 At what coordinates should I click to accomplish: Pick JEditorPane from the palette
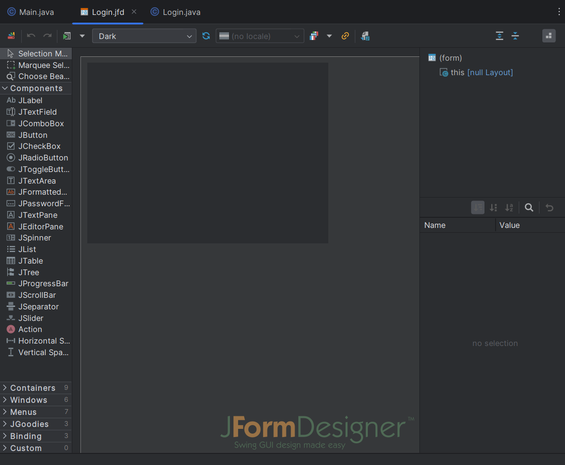tap(36, 226)
